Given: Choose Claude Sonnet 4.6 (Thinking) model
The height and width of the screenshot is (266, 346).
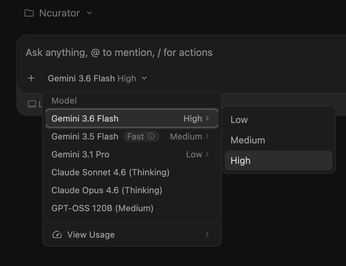Looking at the screenshot, I should (x=132, y=172).
